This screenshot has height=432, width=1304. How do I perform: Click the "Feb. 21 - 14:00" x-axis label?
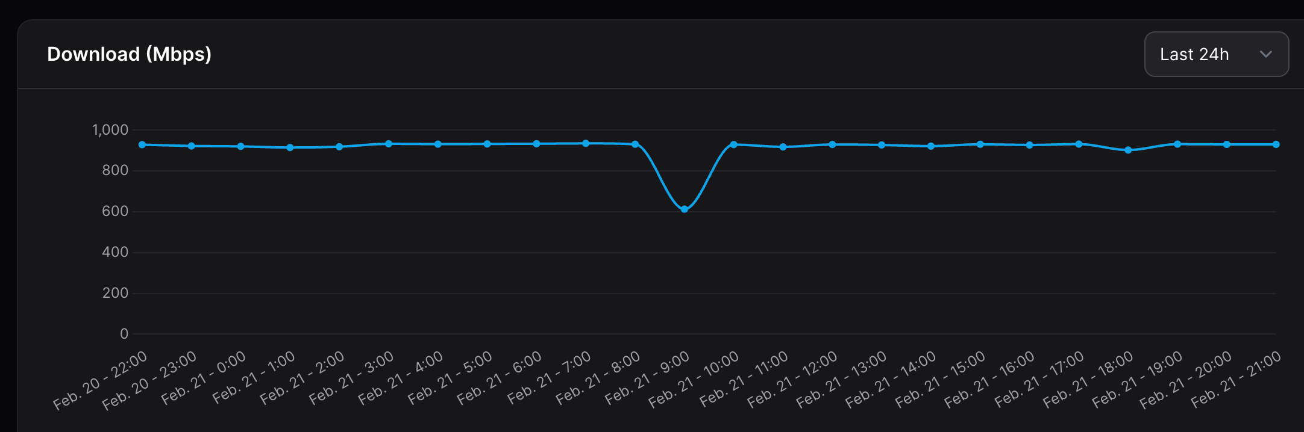(x=890, y=379)
